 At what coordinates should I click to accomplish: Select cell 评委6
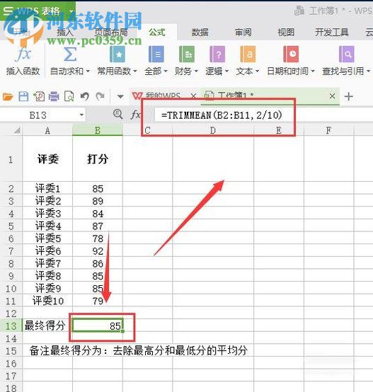click(47, 250)
